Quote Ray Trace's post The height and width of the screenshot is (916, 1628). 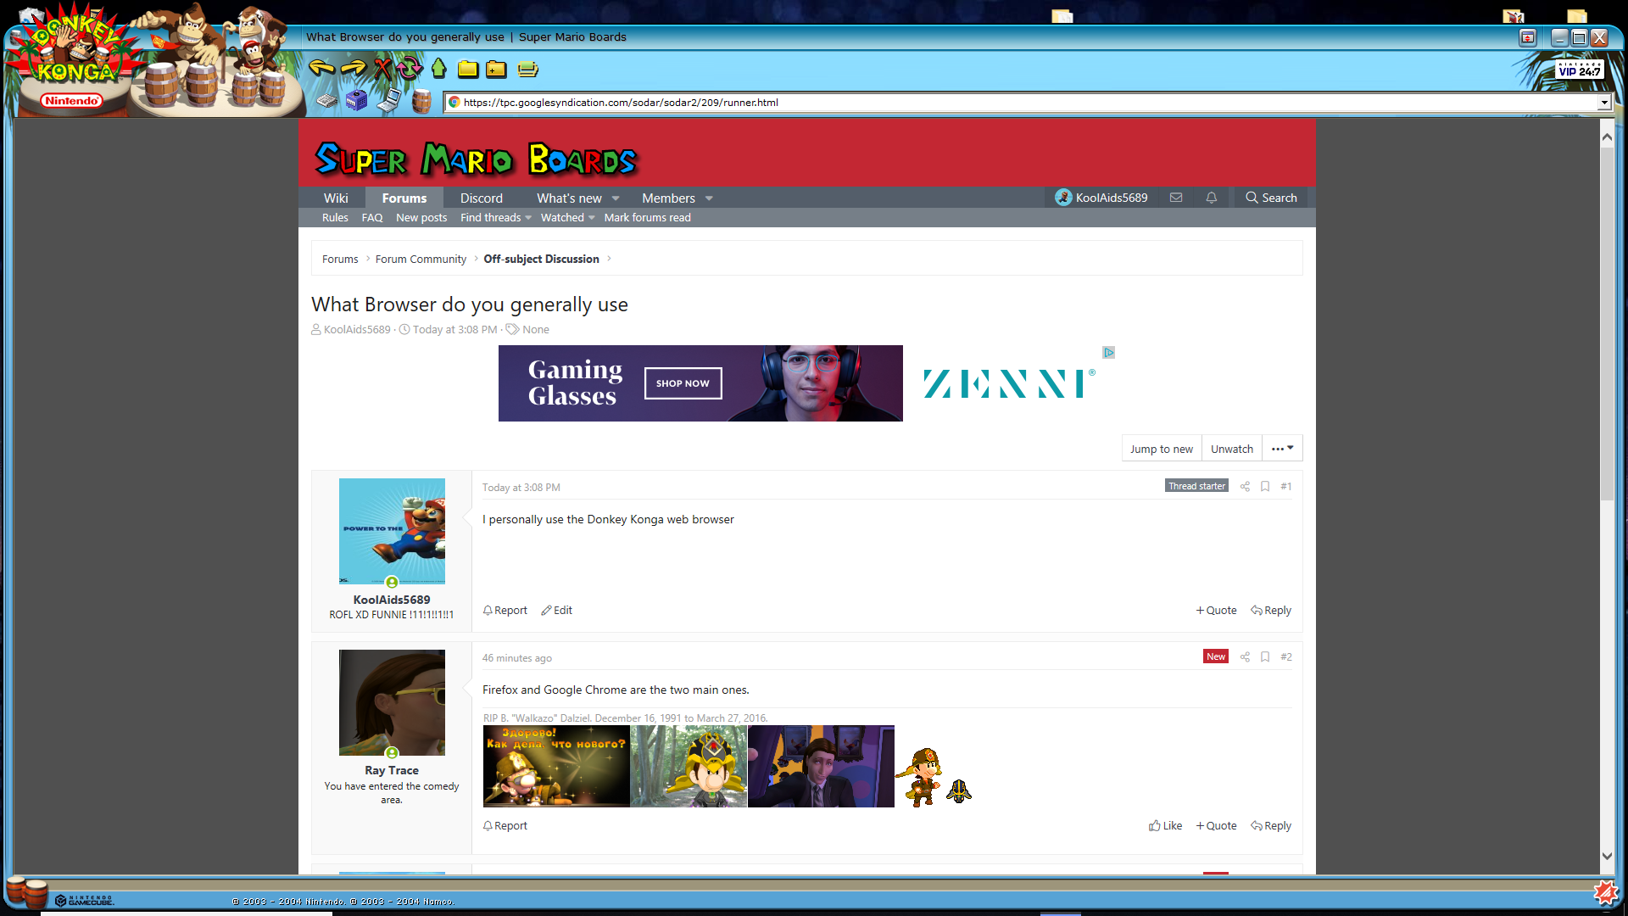pos(1216,825)
